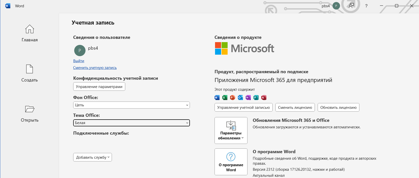The width and height of the screenshot is (419, 178).
Task: Click the Выйти sign-out link
Action: click(x=79, y=61)
